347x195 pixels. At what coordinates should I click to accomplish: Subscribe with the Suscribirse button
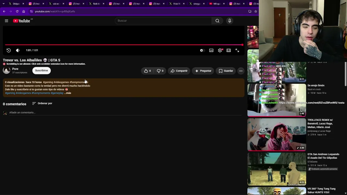(x=41, y=70)
